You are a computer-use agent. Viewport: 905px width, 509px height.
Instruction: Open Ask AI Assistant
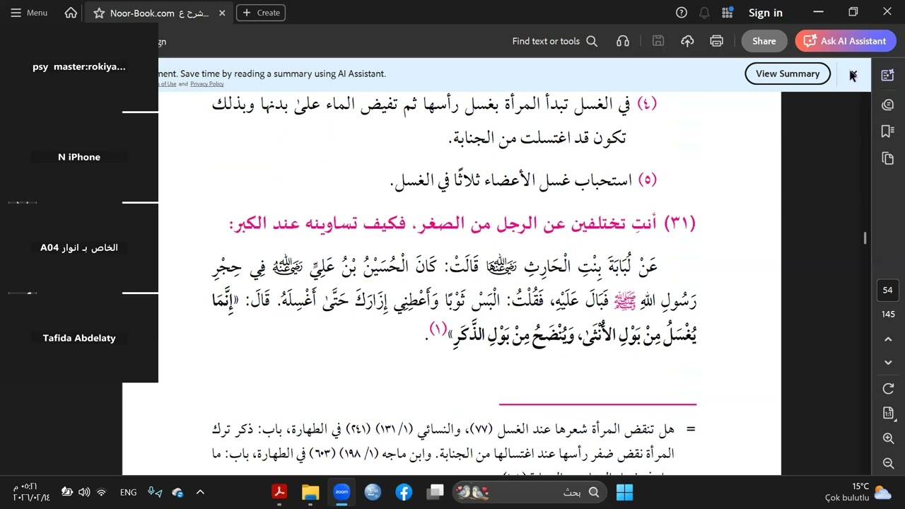[x=846, y=41]
